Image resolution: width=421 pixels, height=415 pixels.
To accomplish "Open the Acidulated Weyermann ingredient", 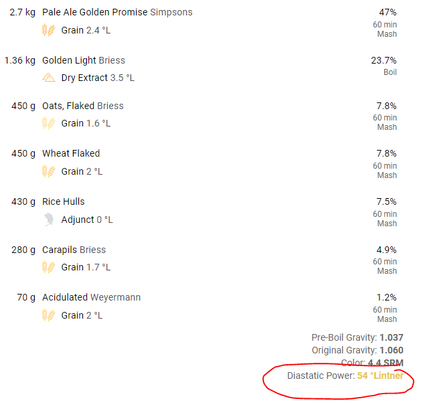I will tap(92, 297).
